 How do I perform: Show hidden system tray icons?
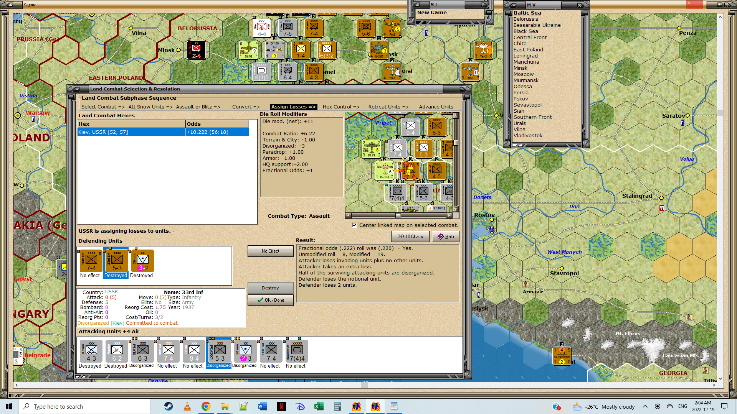(645, 406)
